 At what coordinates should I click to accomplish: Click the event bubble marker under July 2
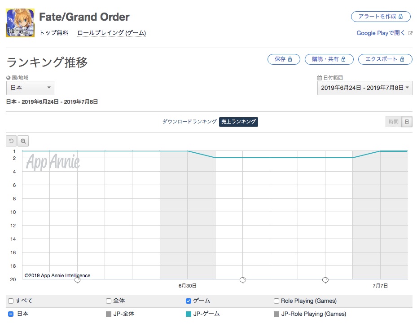coord(242,280)
